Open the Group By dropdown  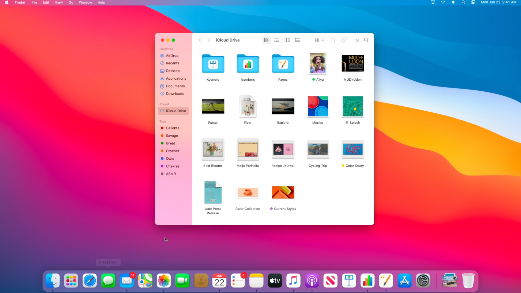(319, 40)
